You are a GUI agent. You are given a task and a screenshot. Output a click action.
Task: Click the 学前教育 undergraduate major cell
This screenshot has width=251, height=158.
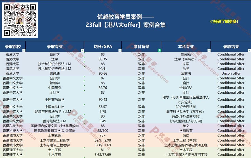click(x=186, y=131)
